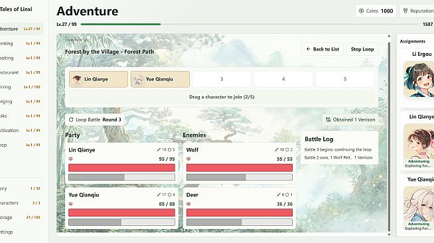Click the sword attack icon on Wolf card
Image resolution: width=434 pixels, height=243 pixels.
[277, 150]
